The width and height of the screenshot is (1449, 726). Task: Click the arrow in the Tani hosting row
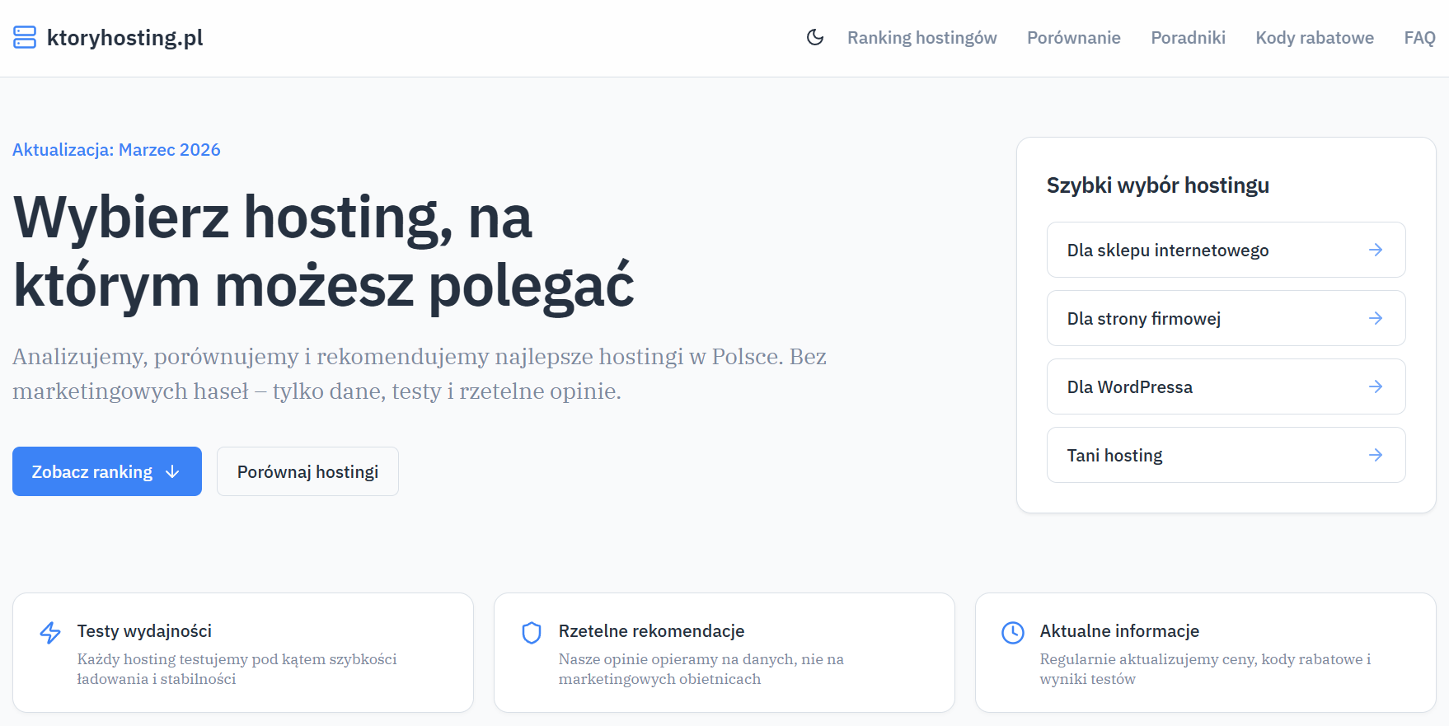(x=1375, y=455)
